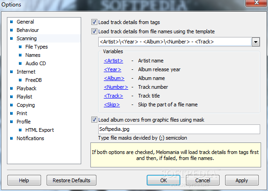Close the Options window
The width and height of the screenshot is (268, 191).
pyautogui.click(x=256, y=3)
